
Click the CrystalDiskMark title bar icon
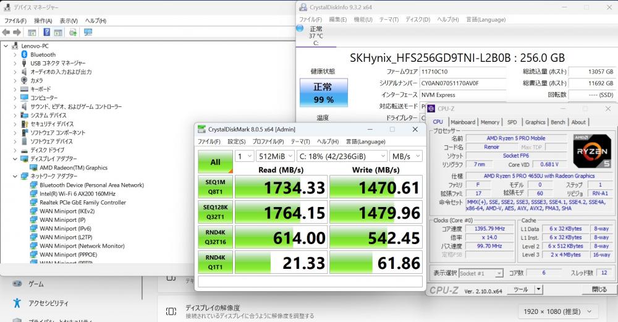[x=201, y=129]
